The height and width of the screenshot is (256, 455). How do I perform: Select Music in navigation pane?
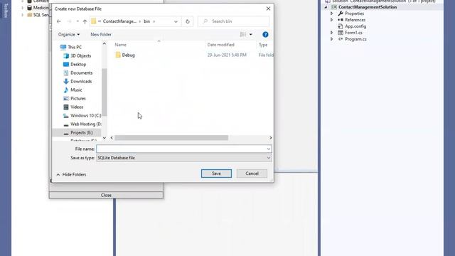(x=76, y=90)
